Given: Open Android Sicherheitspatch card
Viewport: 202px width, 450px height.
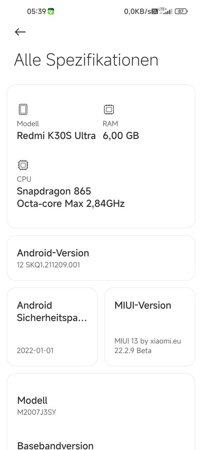Looking at the screenshot, I should point(52,327).
